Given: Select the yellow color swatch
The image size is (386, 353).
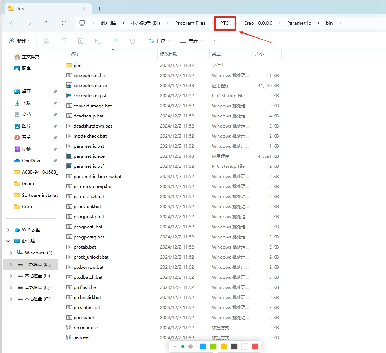Looking at the screenshot, I should coord(224,347).
